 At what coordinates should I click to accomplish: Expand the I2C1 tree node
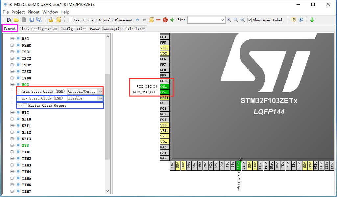(x=12, y=52)
